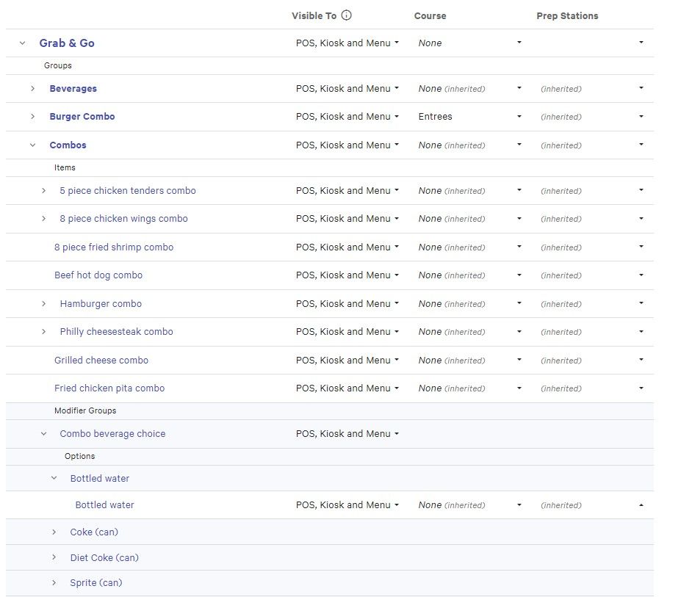Expand the Diet Coke (can) option

(x=54, y=558)
